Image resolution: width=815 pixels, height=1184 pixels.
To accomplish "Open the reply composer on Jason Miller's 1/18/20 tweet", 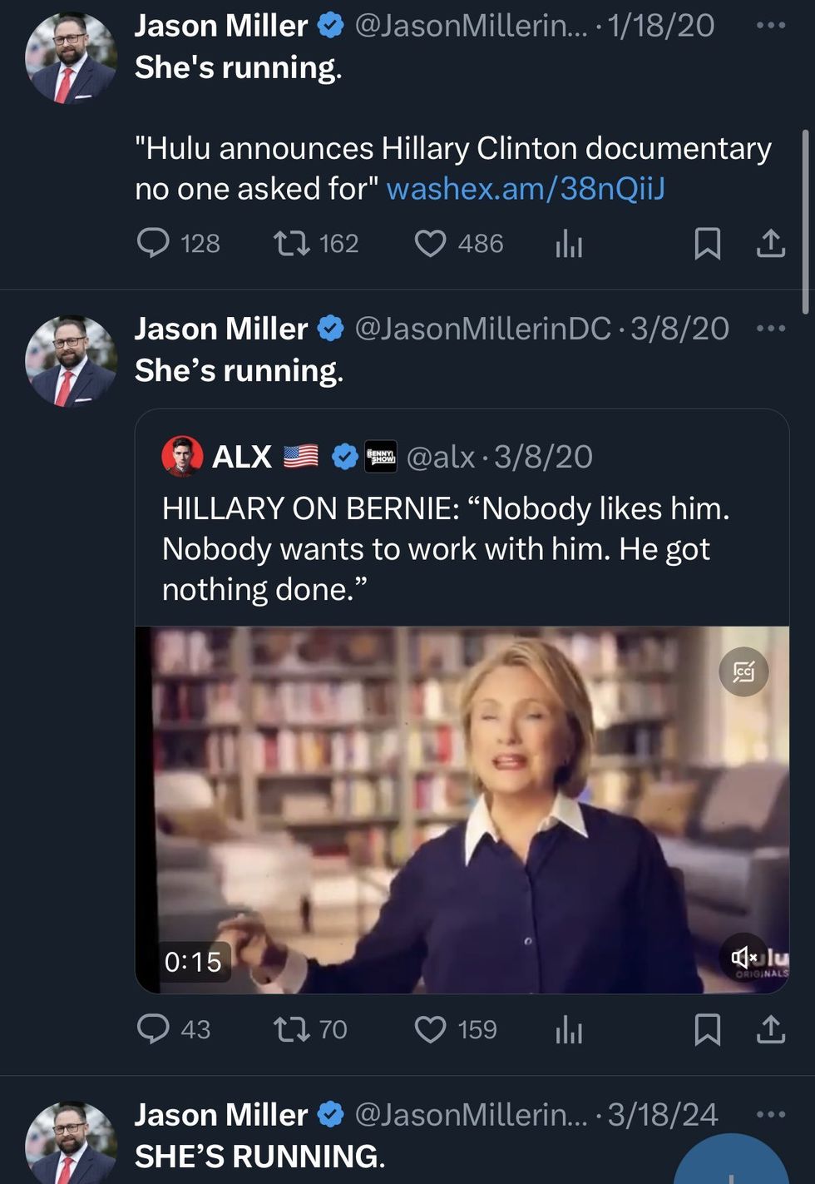I will tap(155, 244).
